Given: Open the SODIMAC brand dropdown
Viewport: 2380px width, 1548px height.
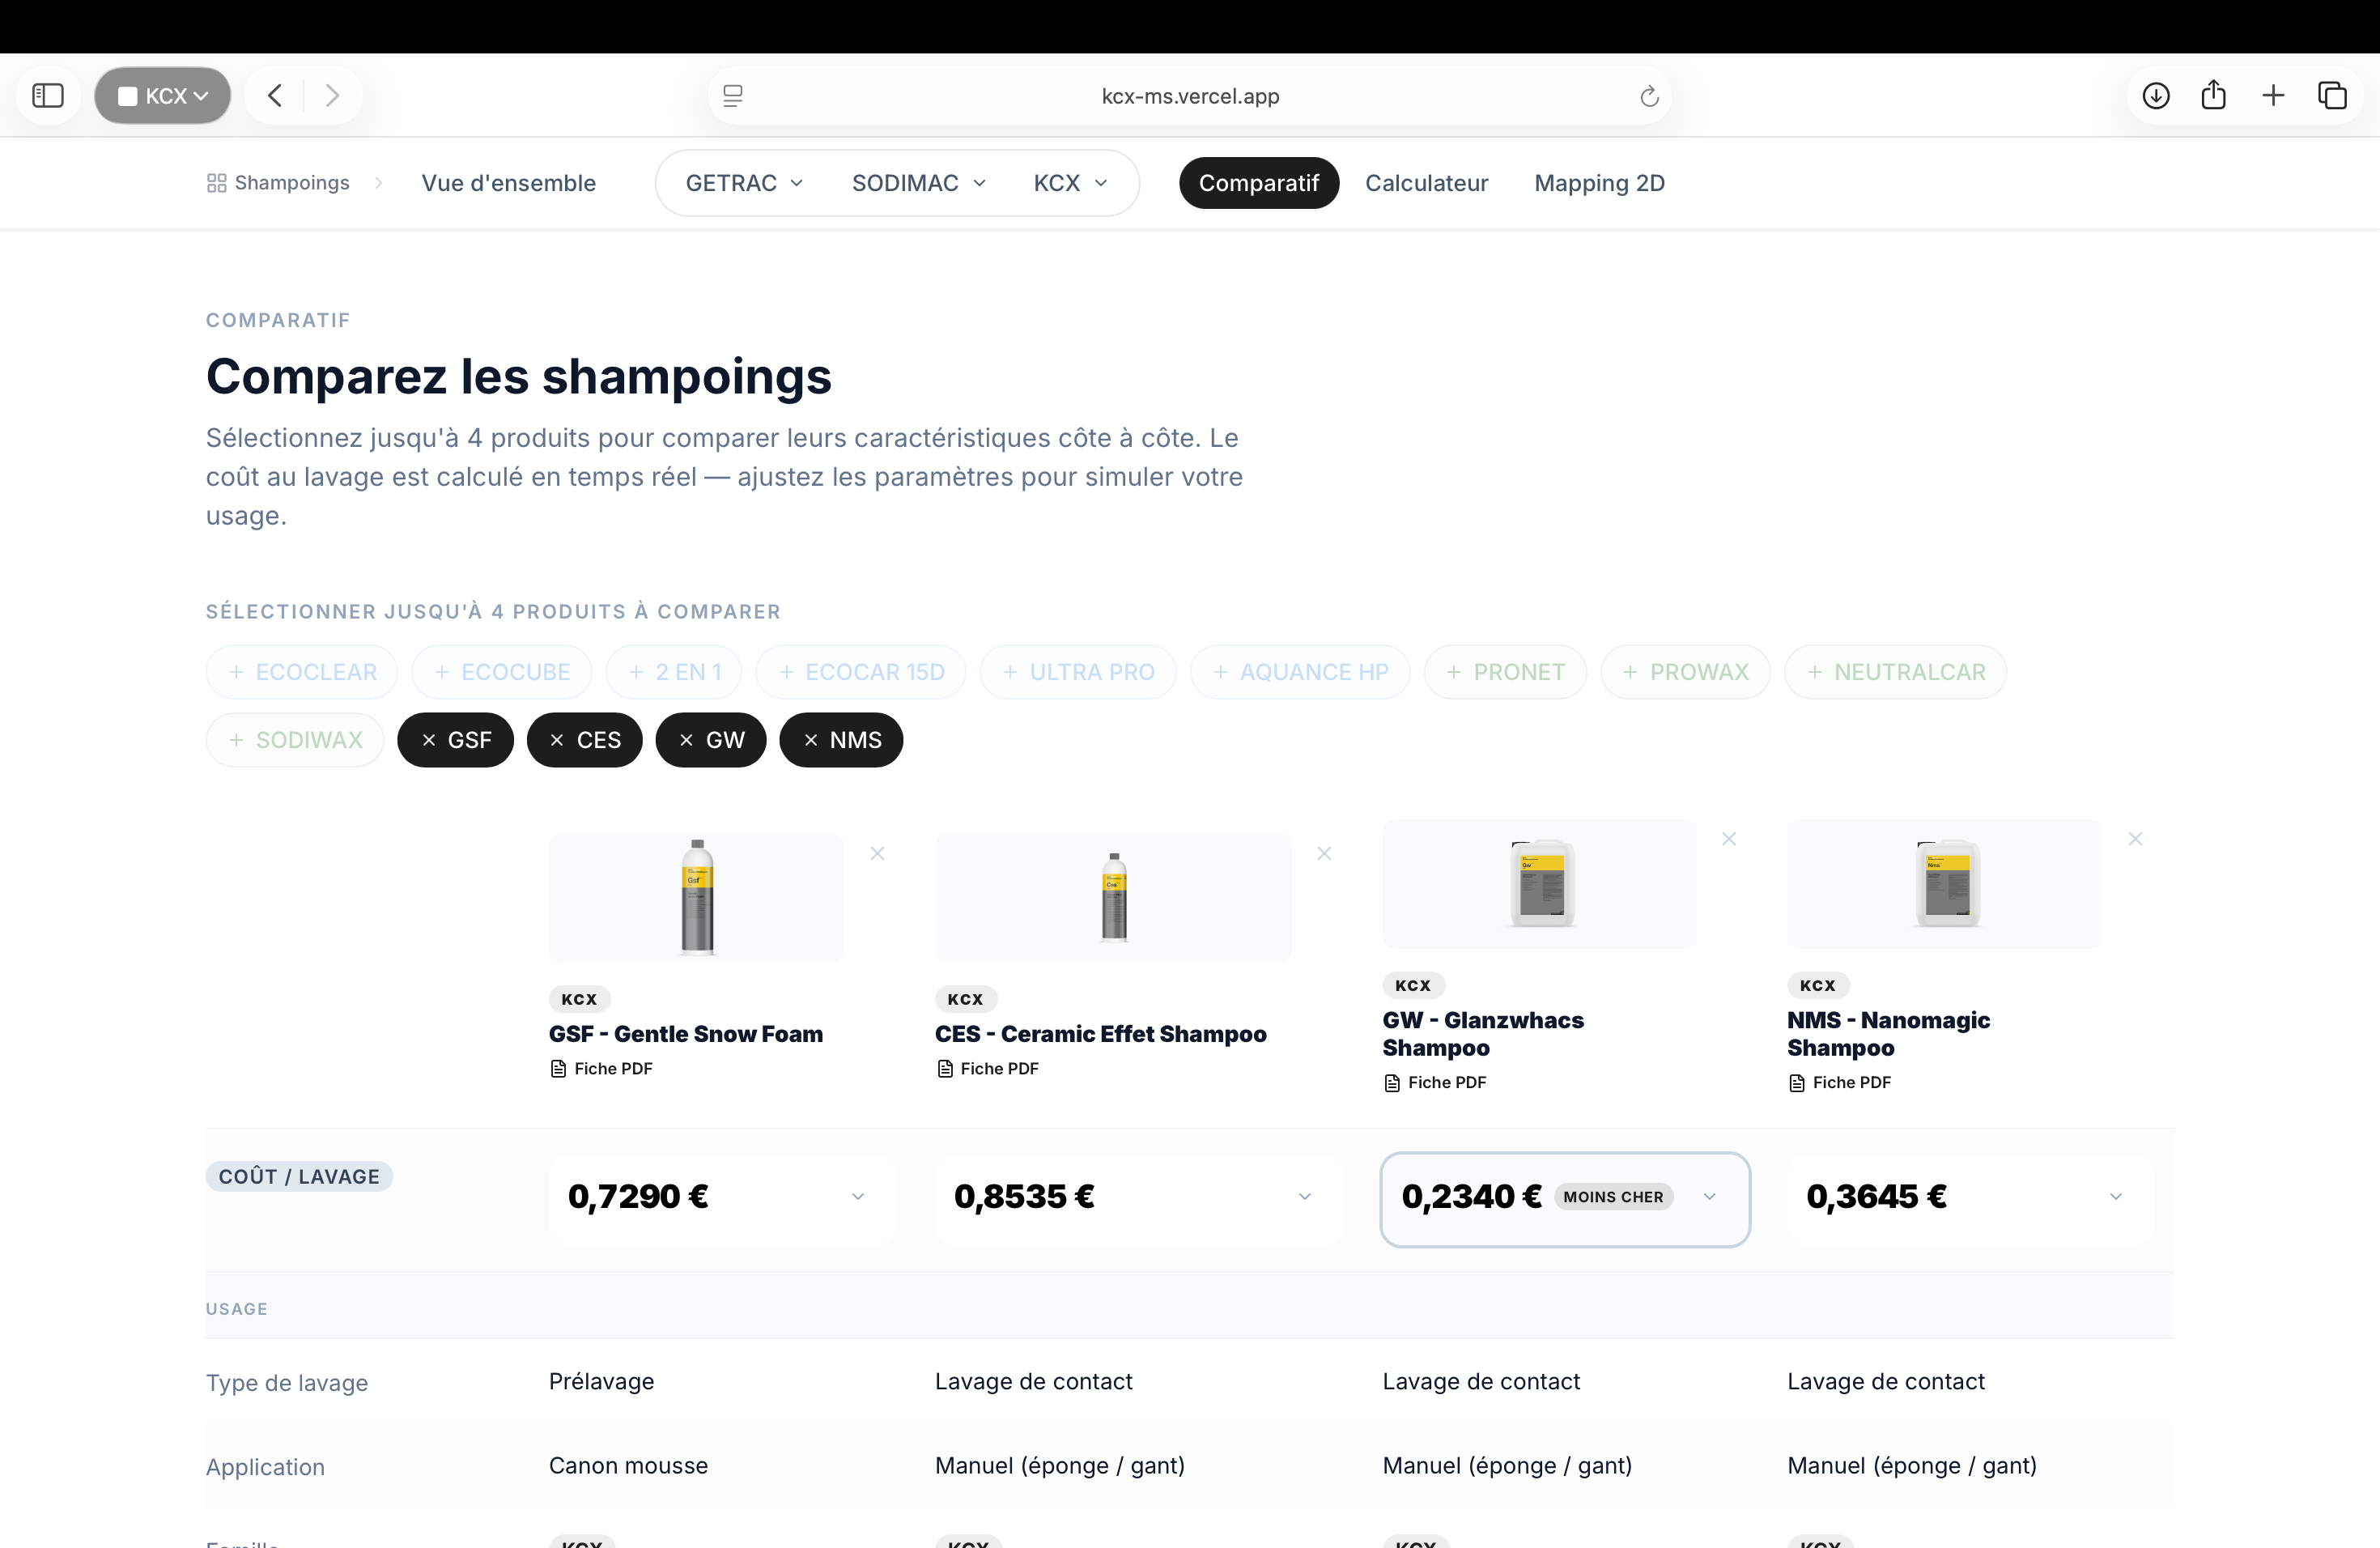Looking at the screenshot, I should [x=919, y=183].
